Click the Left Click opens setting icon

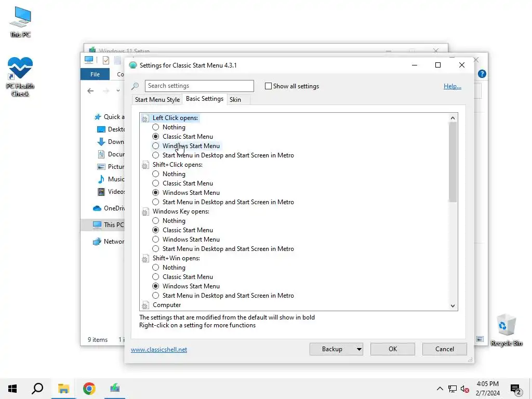145,118
